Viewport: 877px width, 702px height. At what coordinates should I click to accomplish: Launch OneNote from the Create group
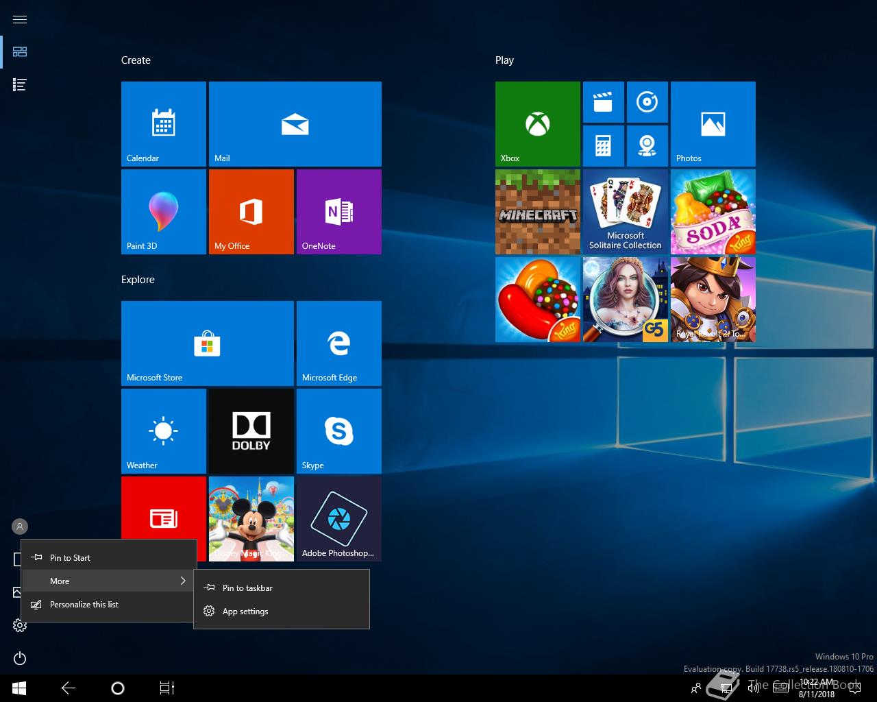point(339,212)
